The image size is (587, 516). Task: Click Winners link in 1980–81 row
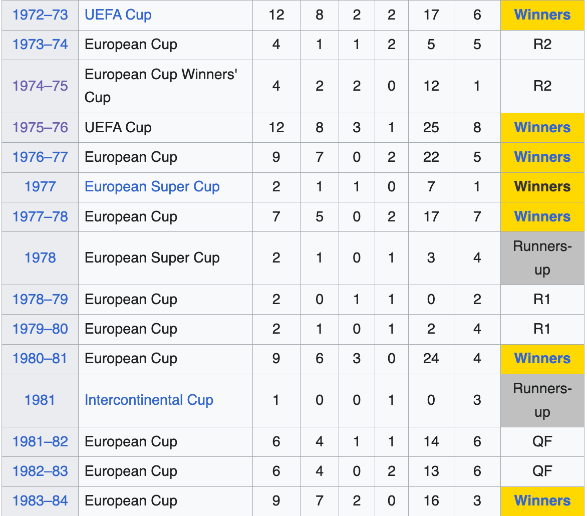(x=542, y=359)
